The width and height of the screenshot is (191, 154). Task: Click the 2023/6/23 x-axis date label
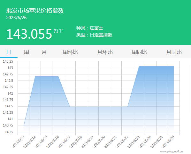pyautogui.click(x=134, y=142)
